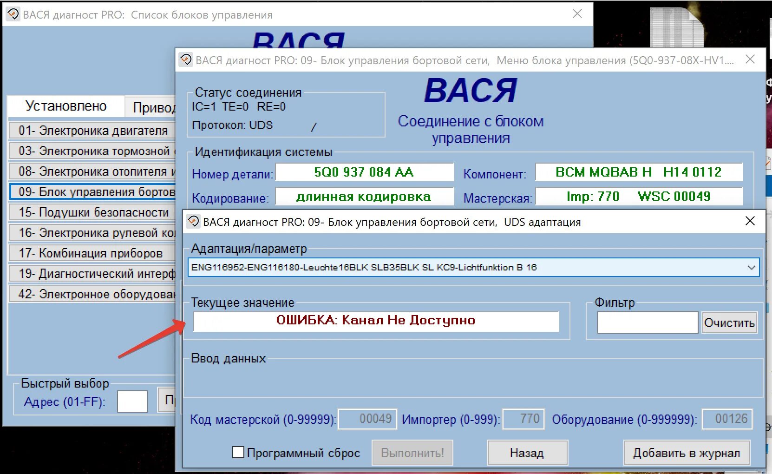
Task: Select 08- Электроника отопителя module
Action: [92, 171]
